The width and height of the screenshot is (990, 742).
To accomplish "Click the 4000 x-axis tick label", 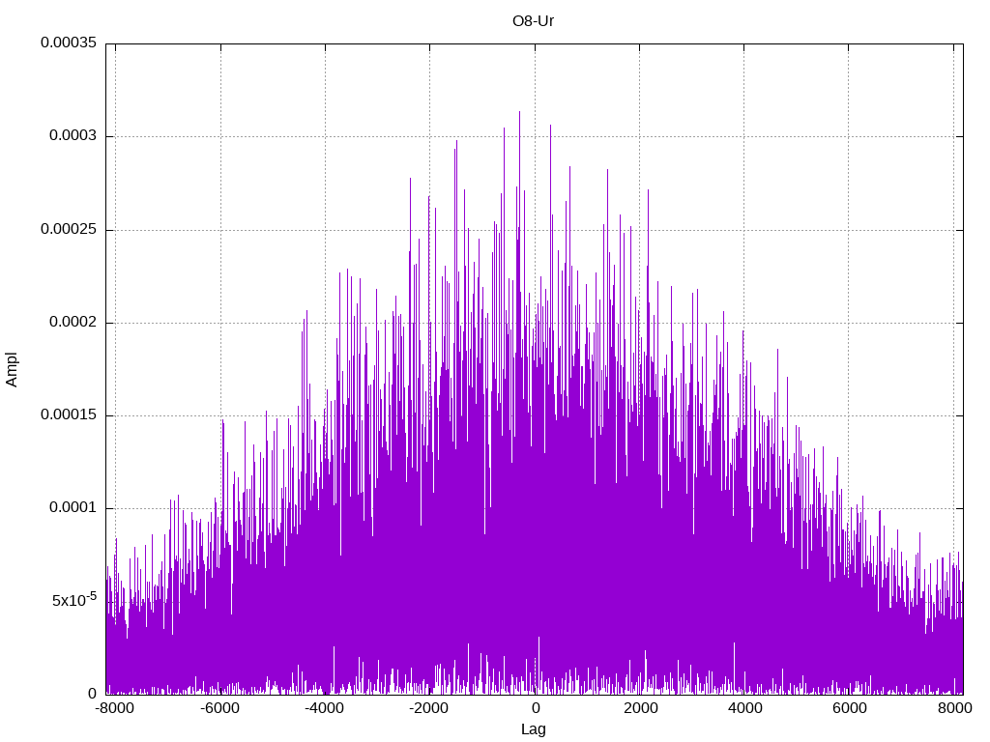I will [x=745, y=708].
